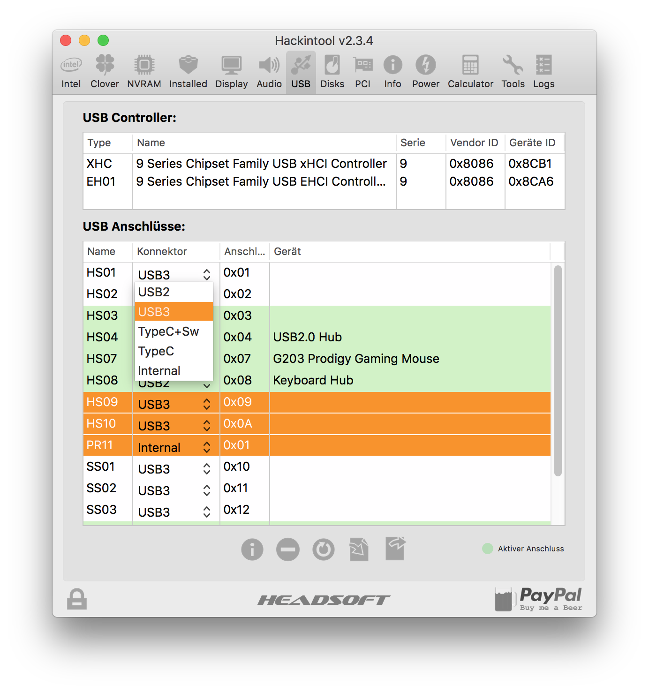
Task: Click the 0x0A port value cell
Action: pos(244,424)
